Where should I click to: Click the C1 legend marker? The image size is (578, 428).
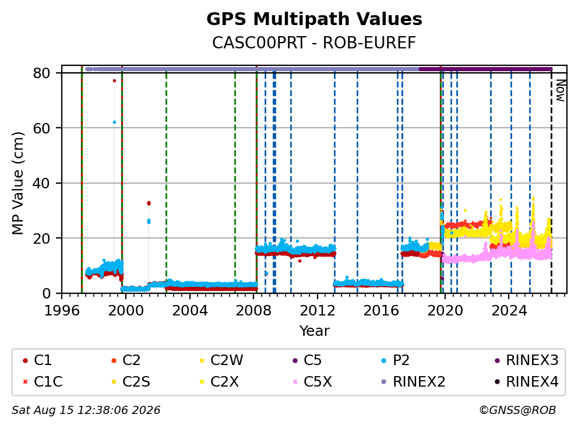(x=25, y=361)
